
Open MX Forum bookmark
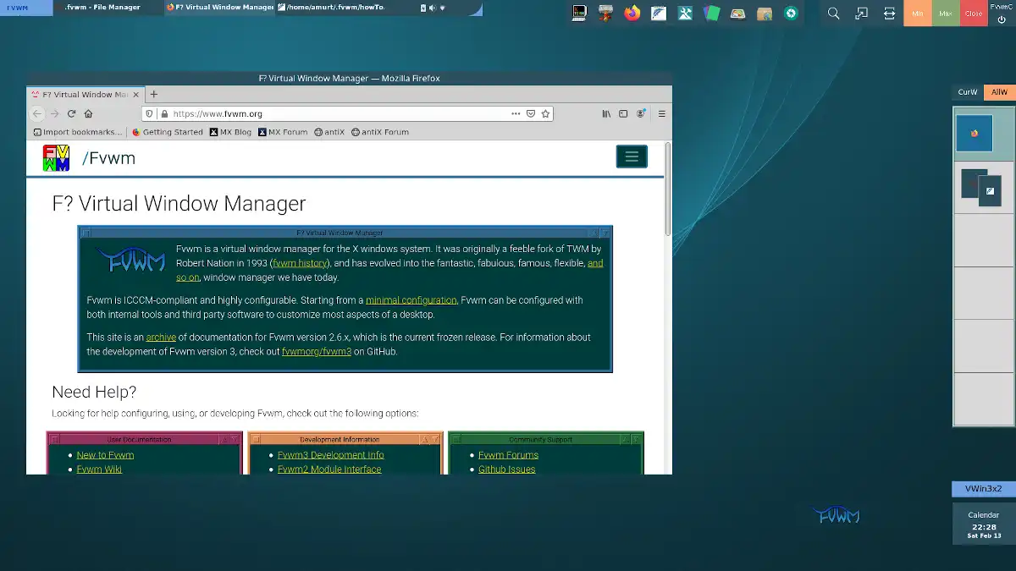tap(283, 132)
